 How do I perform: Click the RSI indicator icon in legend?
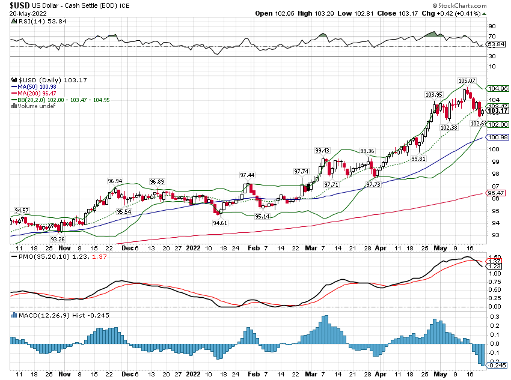[x=15, y=22]
